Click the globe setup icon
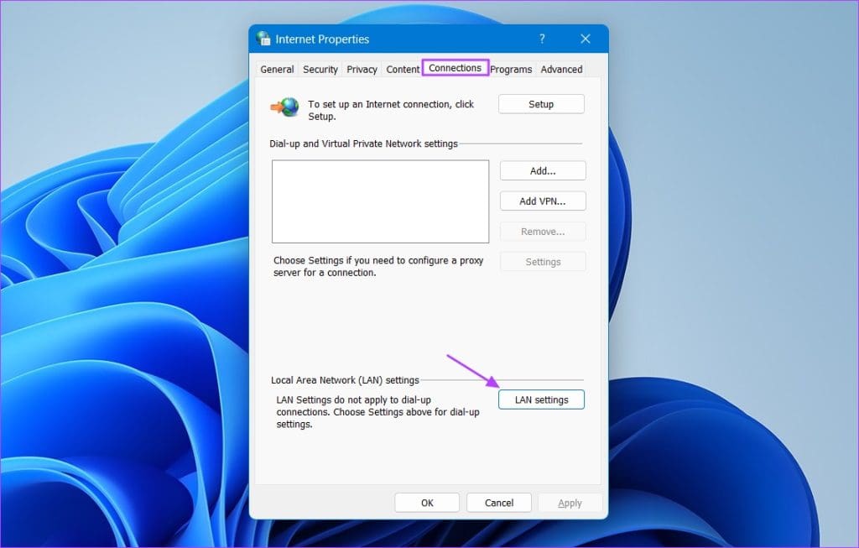This screenshot has width=859, height=548. 284,105
